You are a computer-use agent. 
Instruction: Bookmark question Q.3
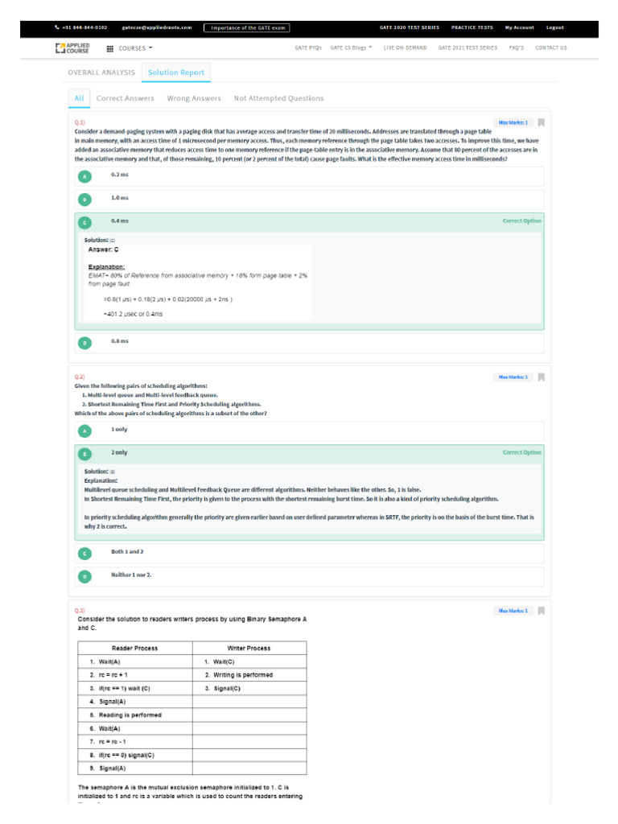542,611
